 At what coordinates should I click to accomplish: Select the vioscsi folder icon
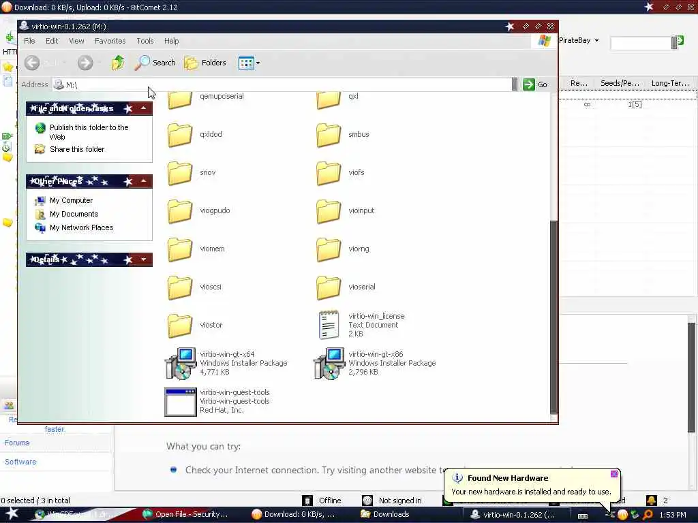179,288
